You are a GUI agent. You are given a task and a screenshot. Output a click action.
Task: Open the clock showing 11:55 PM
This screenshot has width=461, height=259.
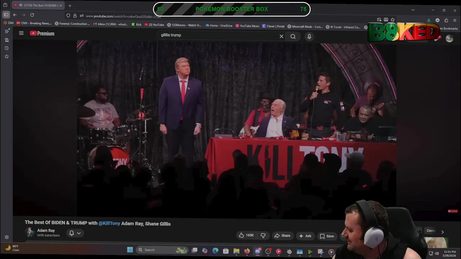pyautogui.click(x=450, y=253)
